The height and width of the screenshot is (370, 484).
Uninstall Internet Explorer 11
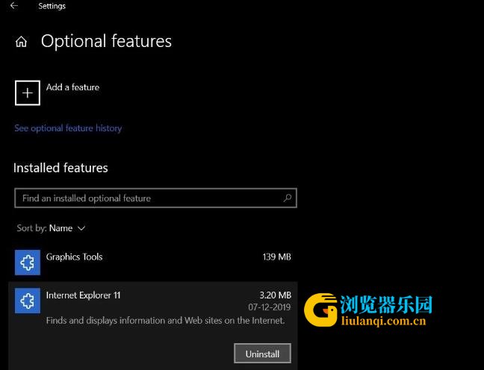[x=262, y=354]
